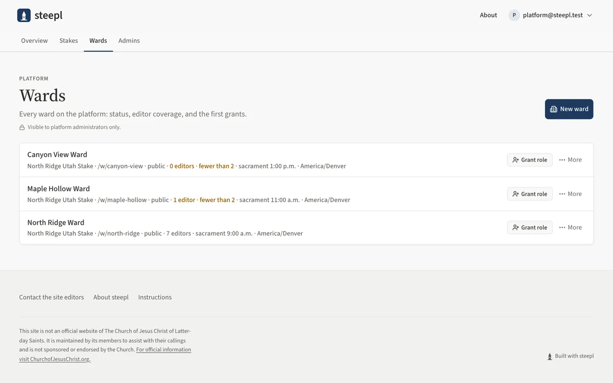The image size is (613, 383).
Task: Grant role for Maple Hollow Ward
Action: pos(530,194)
